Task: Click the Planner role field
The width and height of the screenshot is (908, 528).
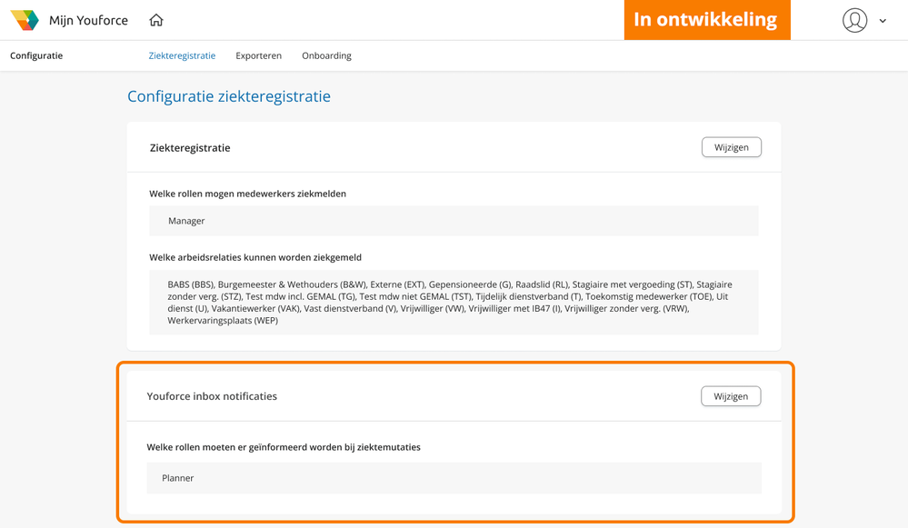Action: pyautogui.click(x=454, y=478)
